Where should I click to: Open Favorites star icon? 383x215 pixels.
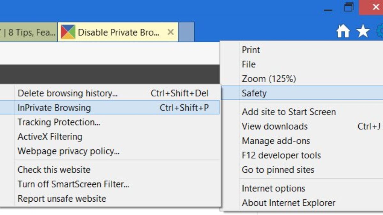(363, 32)
